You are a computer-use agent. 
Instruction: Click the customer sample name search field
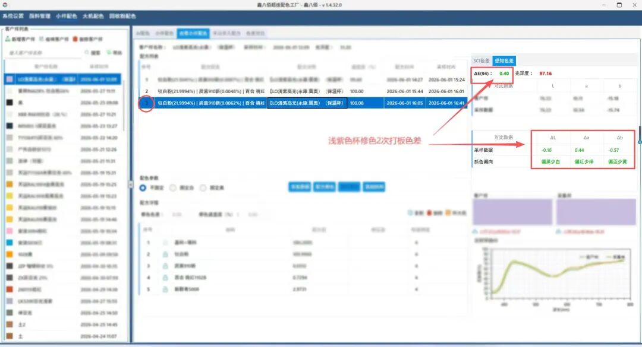[x=44, y=53]
